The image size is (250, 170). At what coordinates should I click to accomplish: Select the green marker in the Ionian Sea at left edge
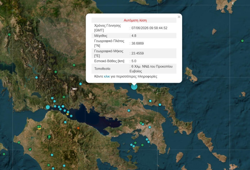(x=4, y=154)
